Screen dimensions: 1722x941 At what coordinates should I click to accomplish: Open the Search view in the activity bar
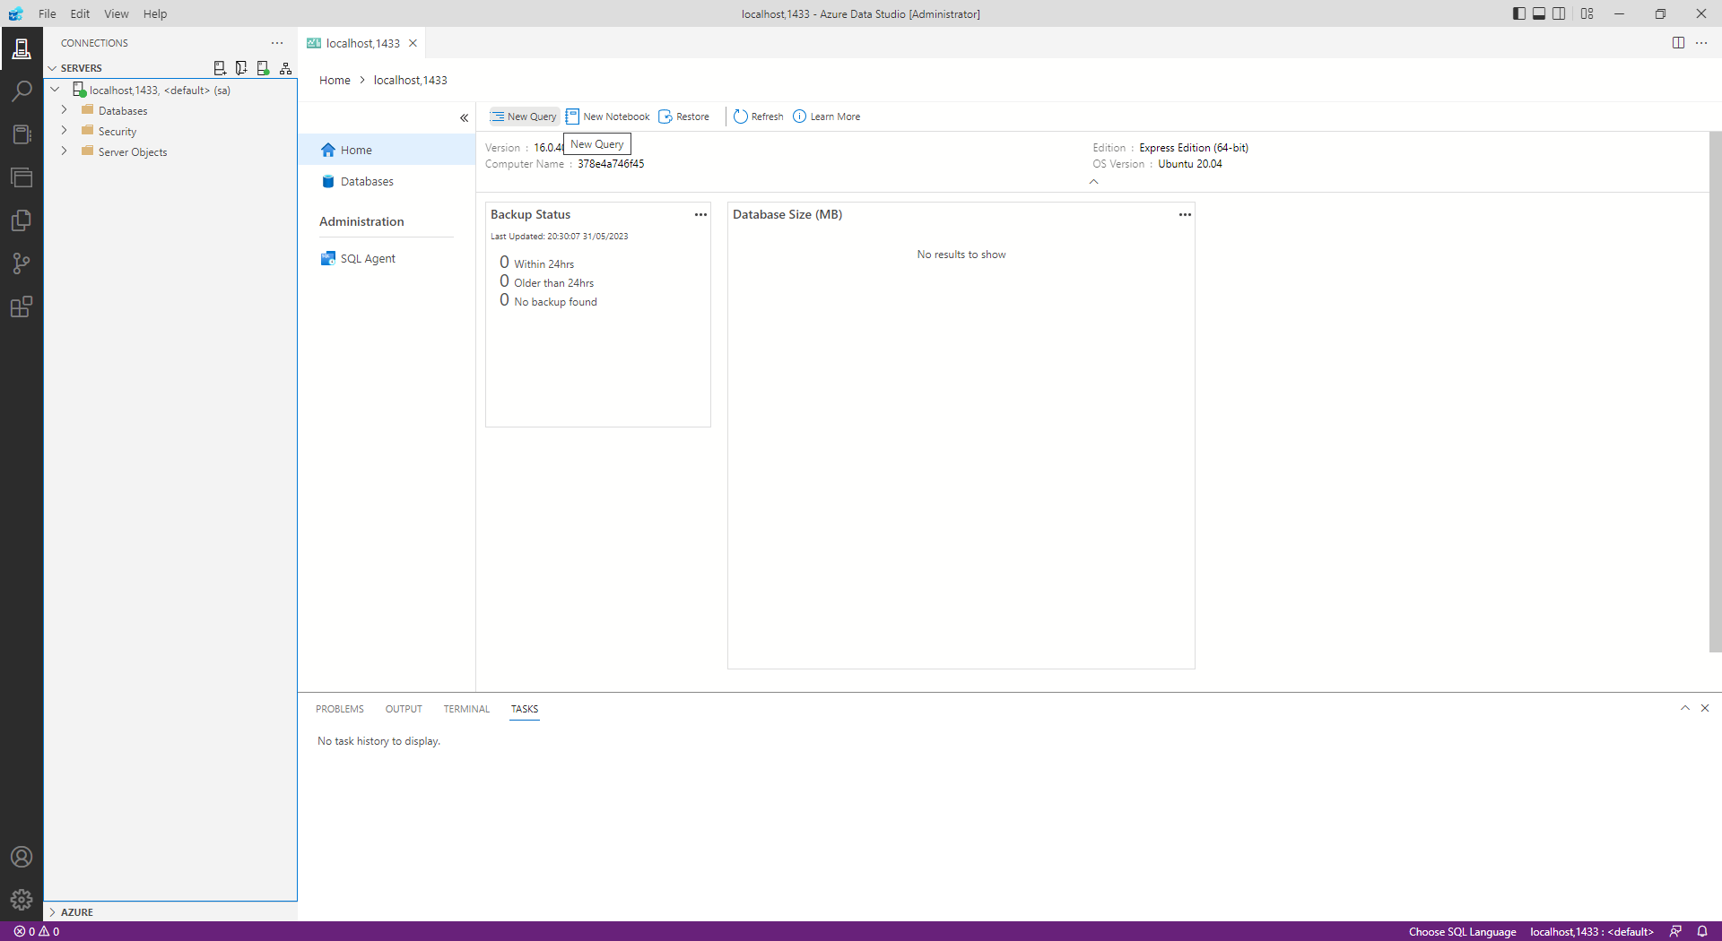coord(22,91)
